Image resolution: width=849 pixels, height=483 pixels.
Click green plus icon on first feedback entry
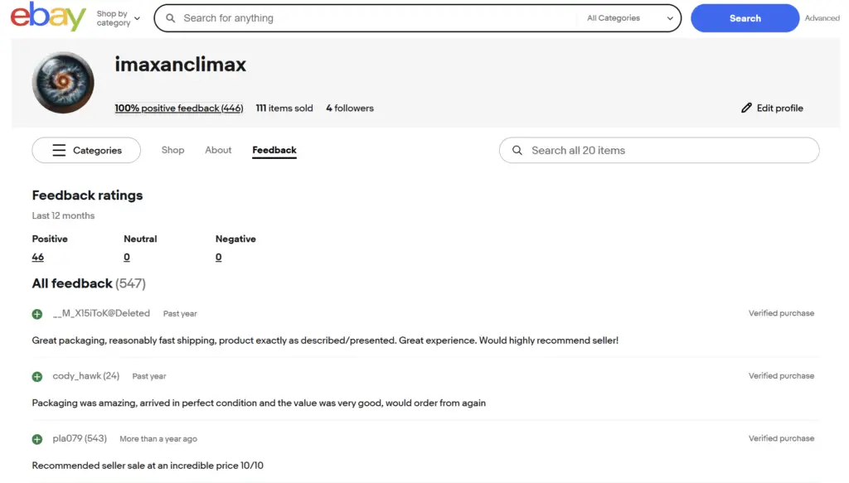tap(37, 314)
